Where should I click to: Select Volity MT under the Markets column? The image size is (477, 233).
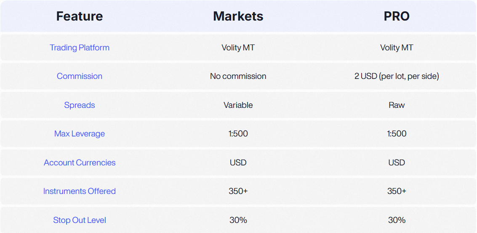(238, 47)
